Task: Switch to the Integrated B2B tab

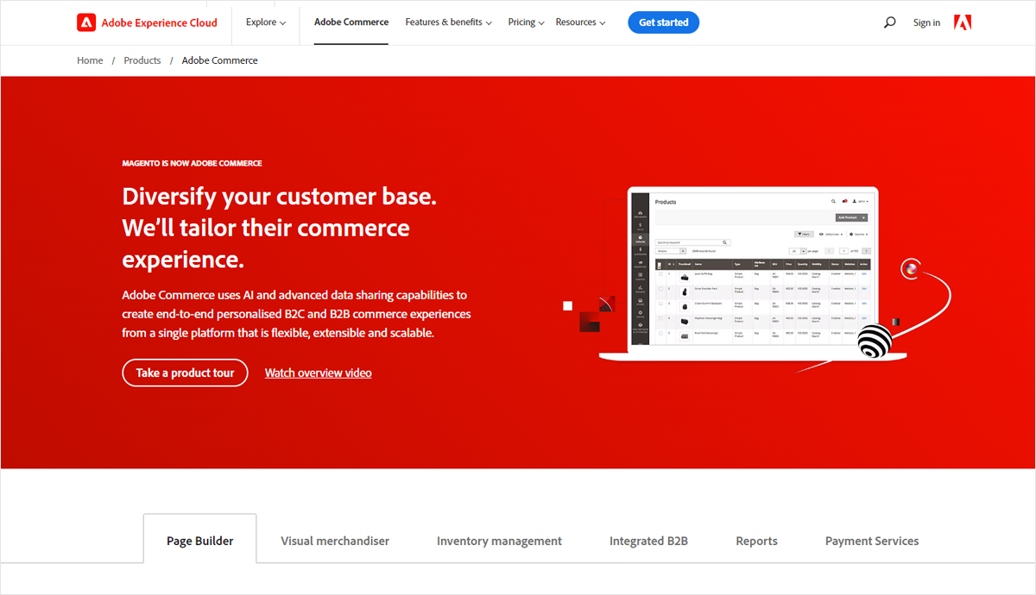Action: pyautogui.click(x=648, y=541)
